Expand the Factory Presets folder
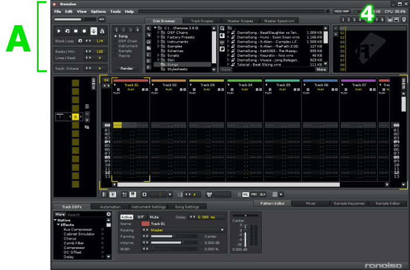Screen dimensions: 410x270 point(159,37)
